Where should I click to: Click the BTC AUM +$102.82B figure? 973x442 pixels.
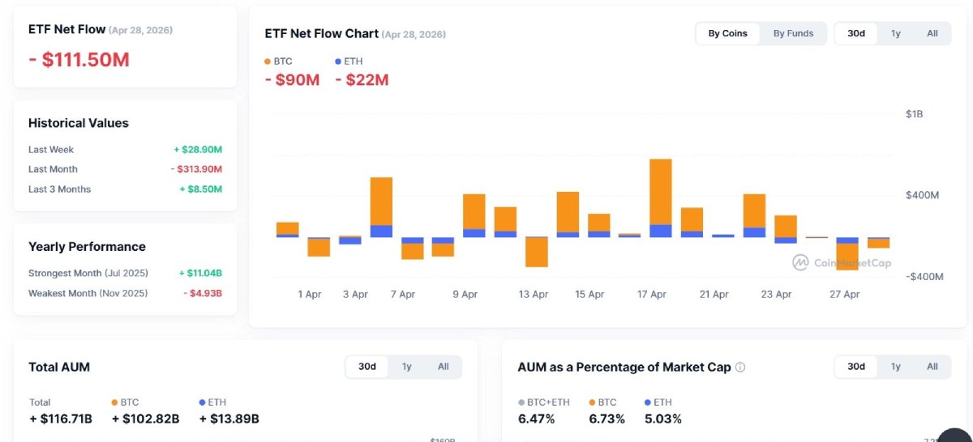click(x=145, y=419)
